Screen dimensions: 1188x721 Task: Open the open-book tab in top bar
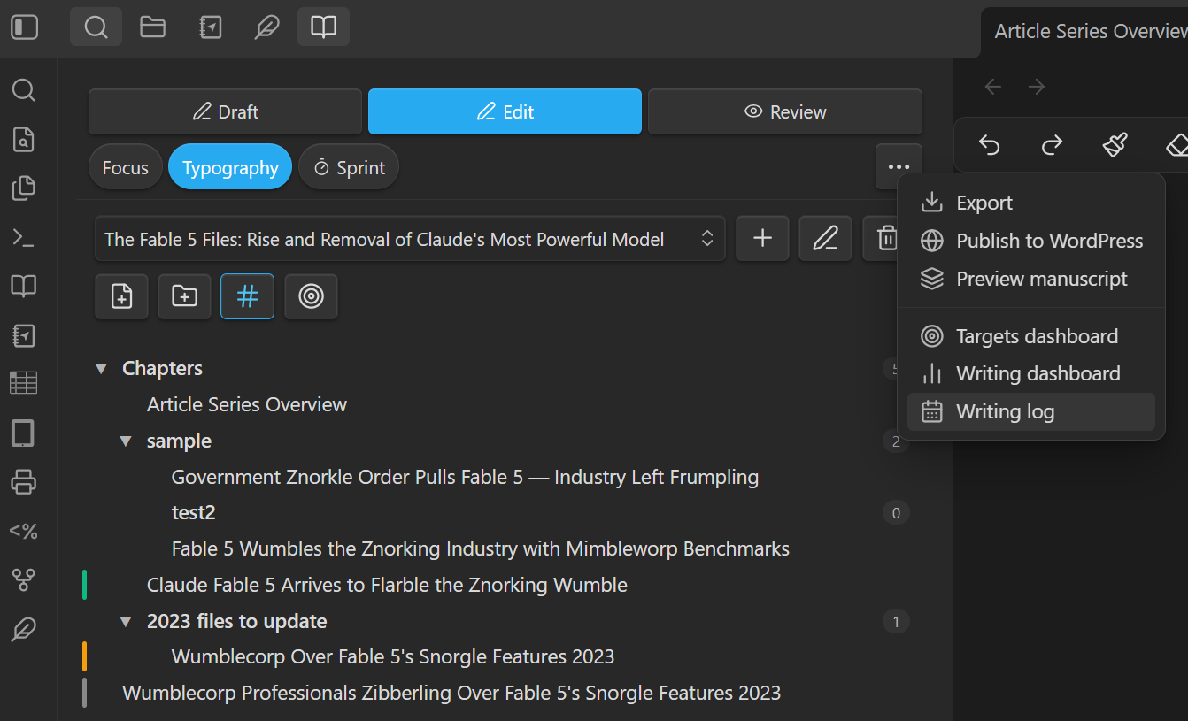coord(323,27)
